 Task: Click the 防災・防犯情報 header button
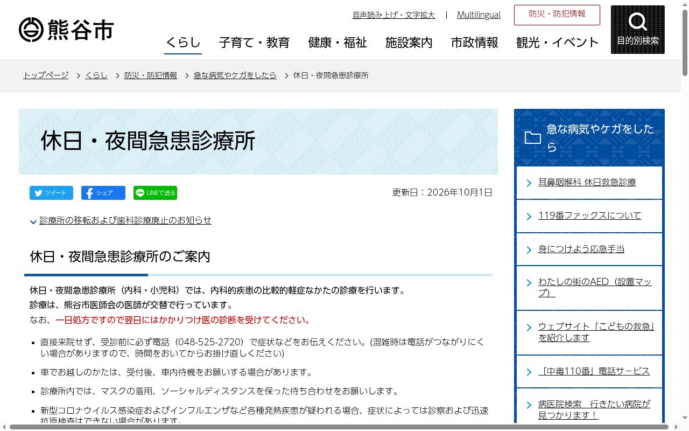coord(557,15)
